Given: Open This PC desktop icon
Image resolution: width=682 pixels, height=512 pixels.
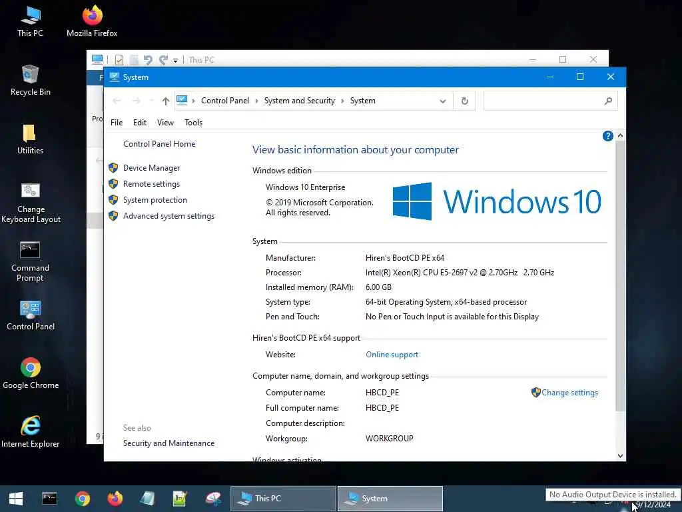Looking at the screenshot, I should (x=30, y=22).
